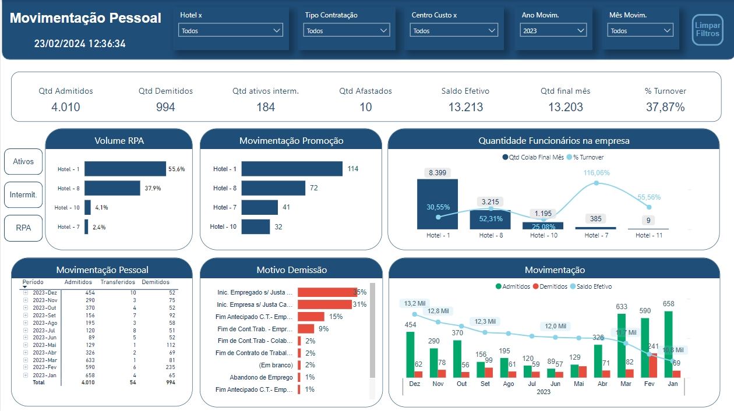Open the Ano Movim. dropdown showing 2023

point(553,30)
